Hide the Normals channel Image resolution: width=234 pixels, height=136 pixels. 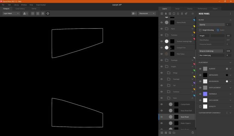[x=200, y=94]
